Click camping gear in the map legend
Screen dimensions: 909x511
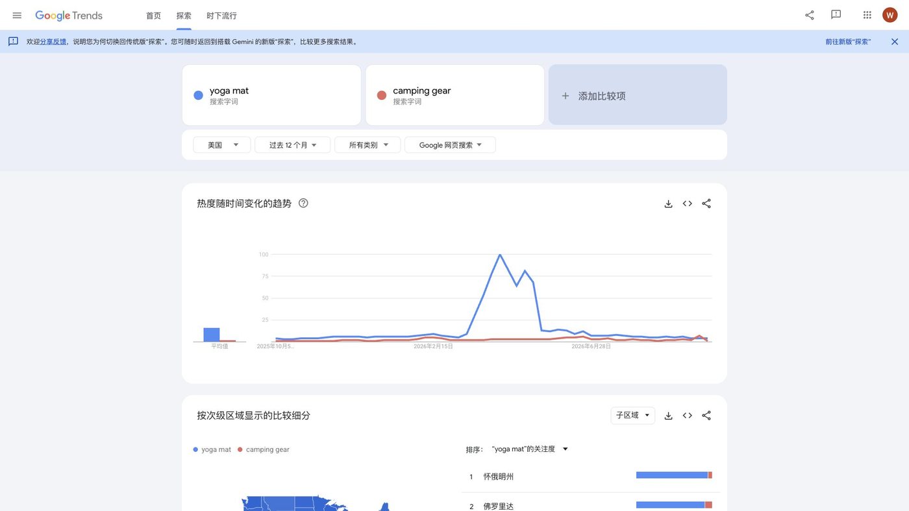pyautogui.click(x=263, y=449)
